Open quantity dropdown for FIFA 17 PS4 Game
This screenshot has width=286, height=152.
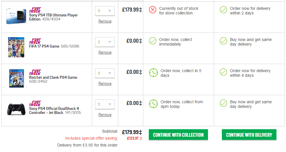[x=105, y=42]
